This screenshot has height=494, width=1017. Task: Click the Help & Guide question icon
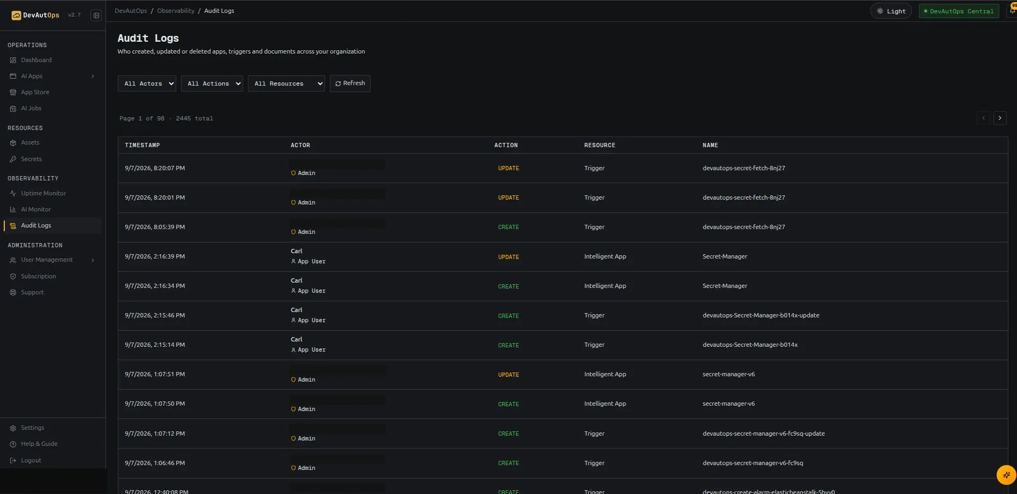(x=13, y=444)
